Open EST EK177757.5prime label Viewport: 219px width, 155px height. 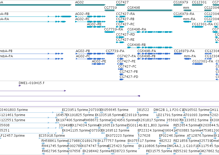coord(111,141)
